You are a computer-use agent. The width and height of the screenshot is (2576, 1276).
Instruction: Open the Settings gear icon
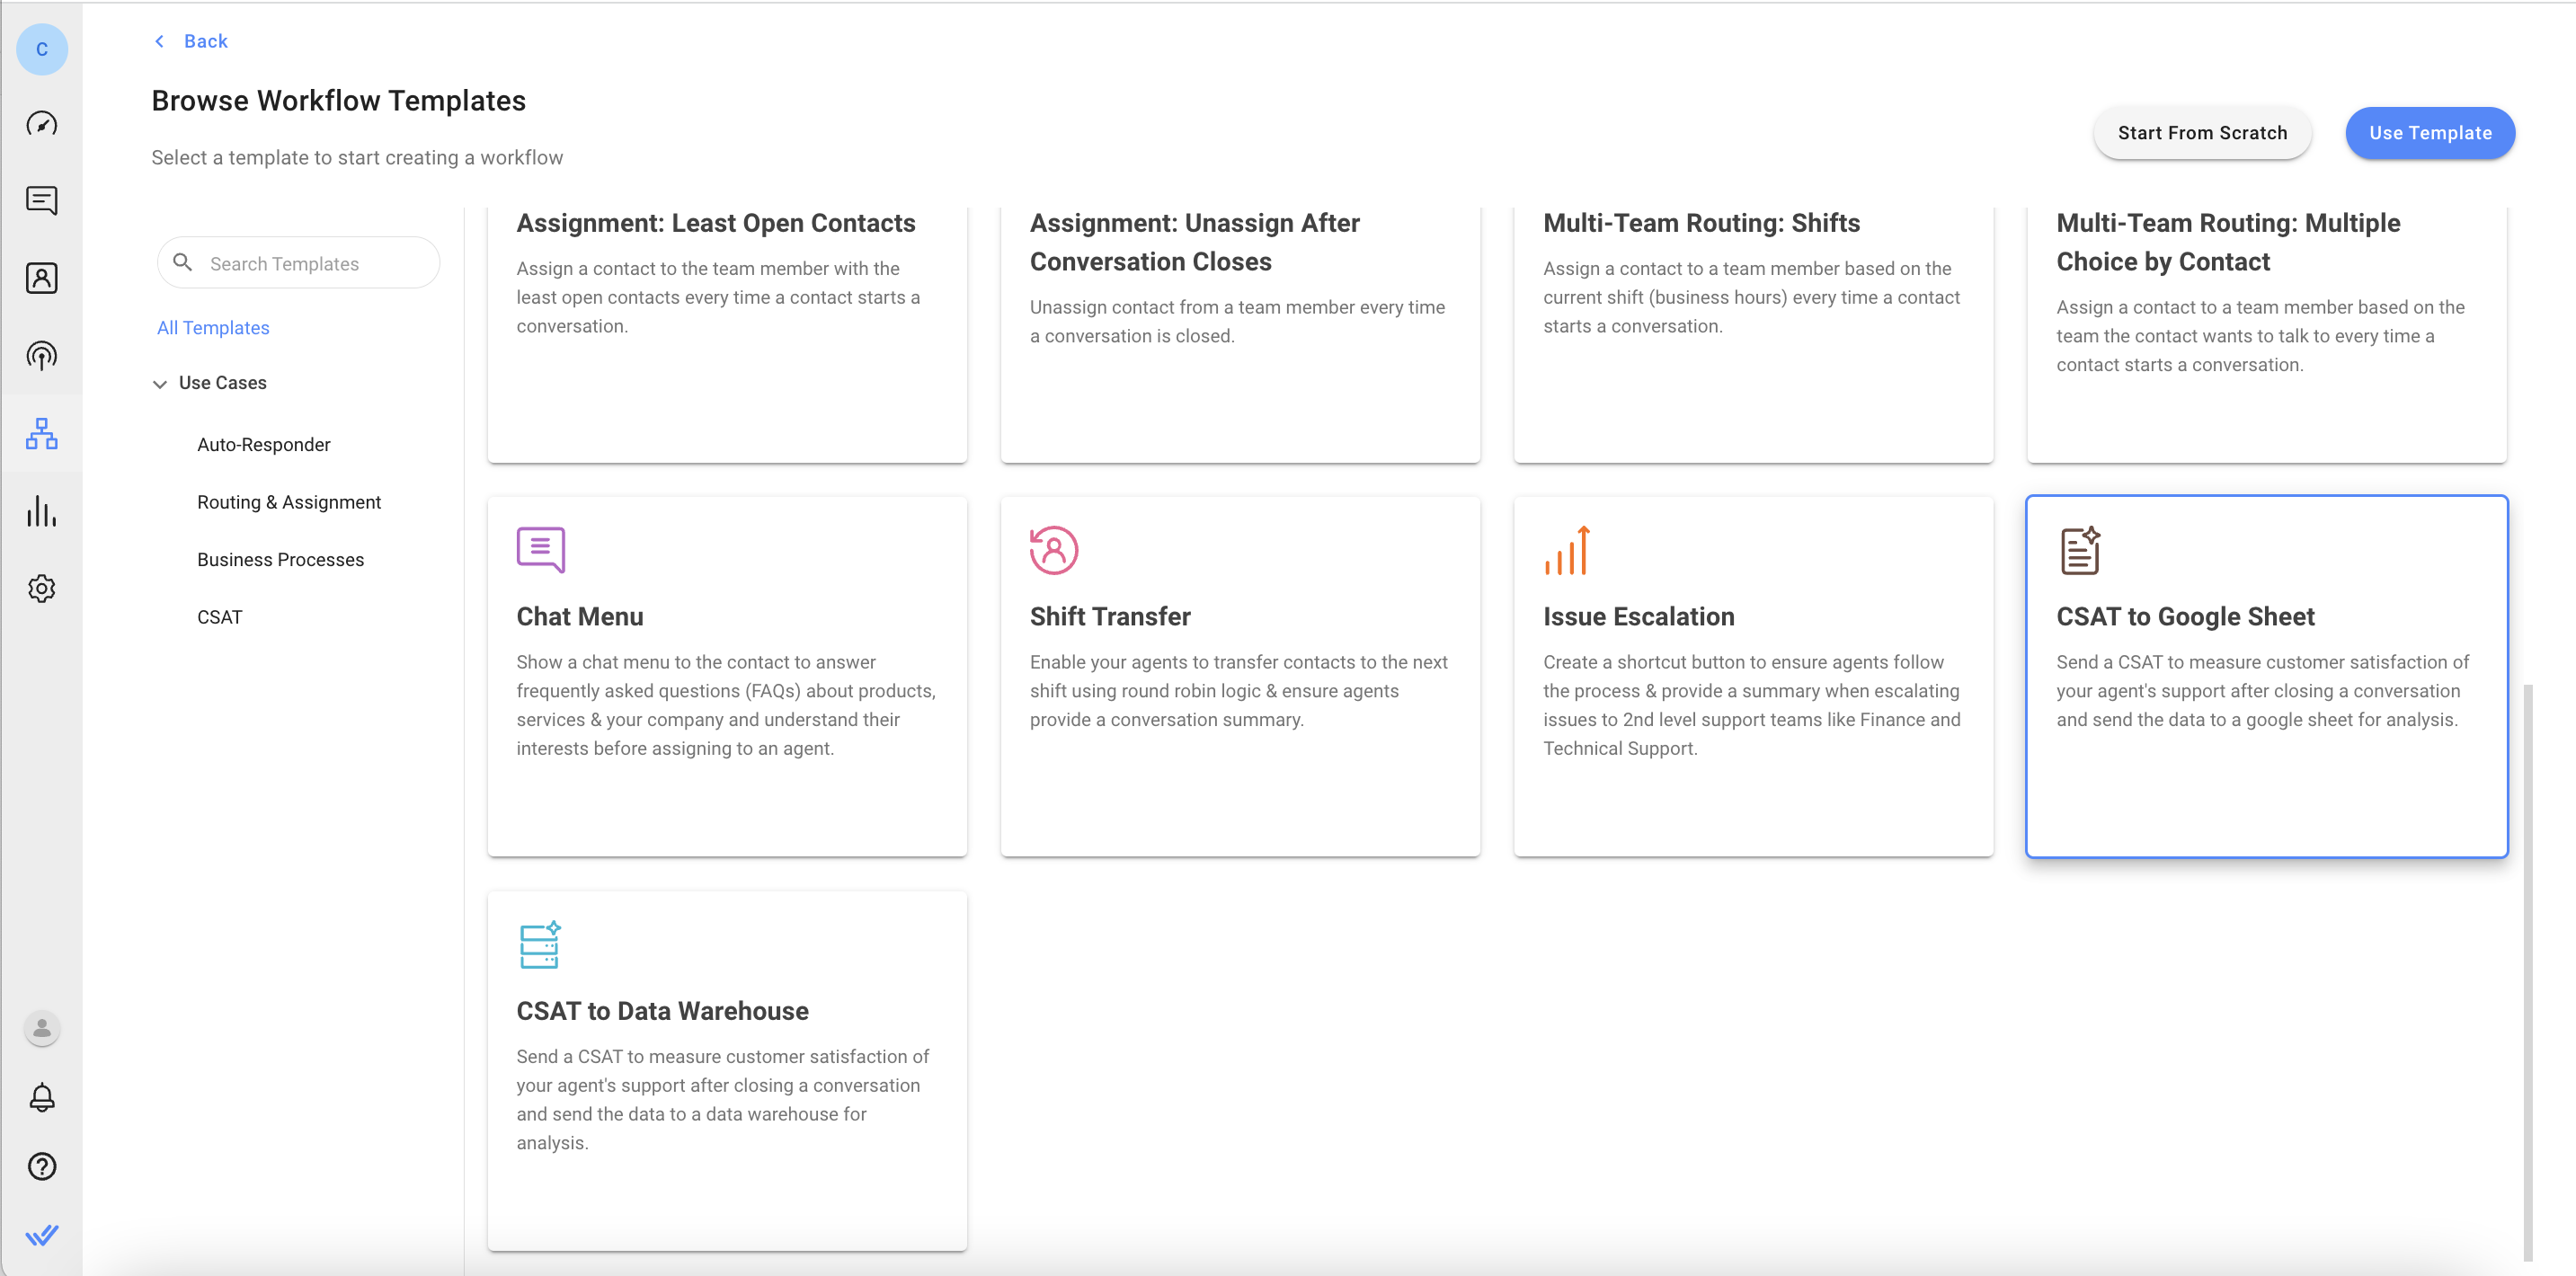click(x=41, y=588)
